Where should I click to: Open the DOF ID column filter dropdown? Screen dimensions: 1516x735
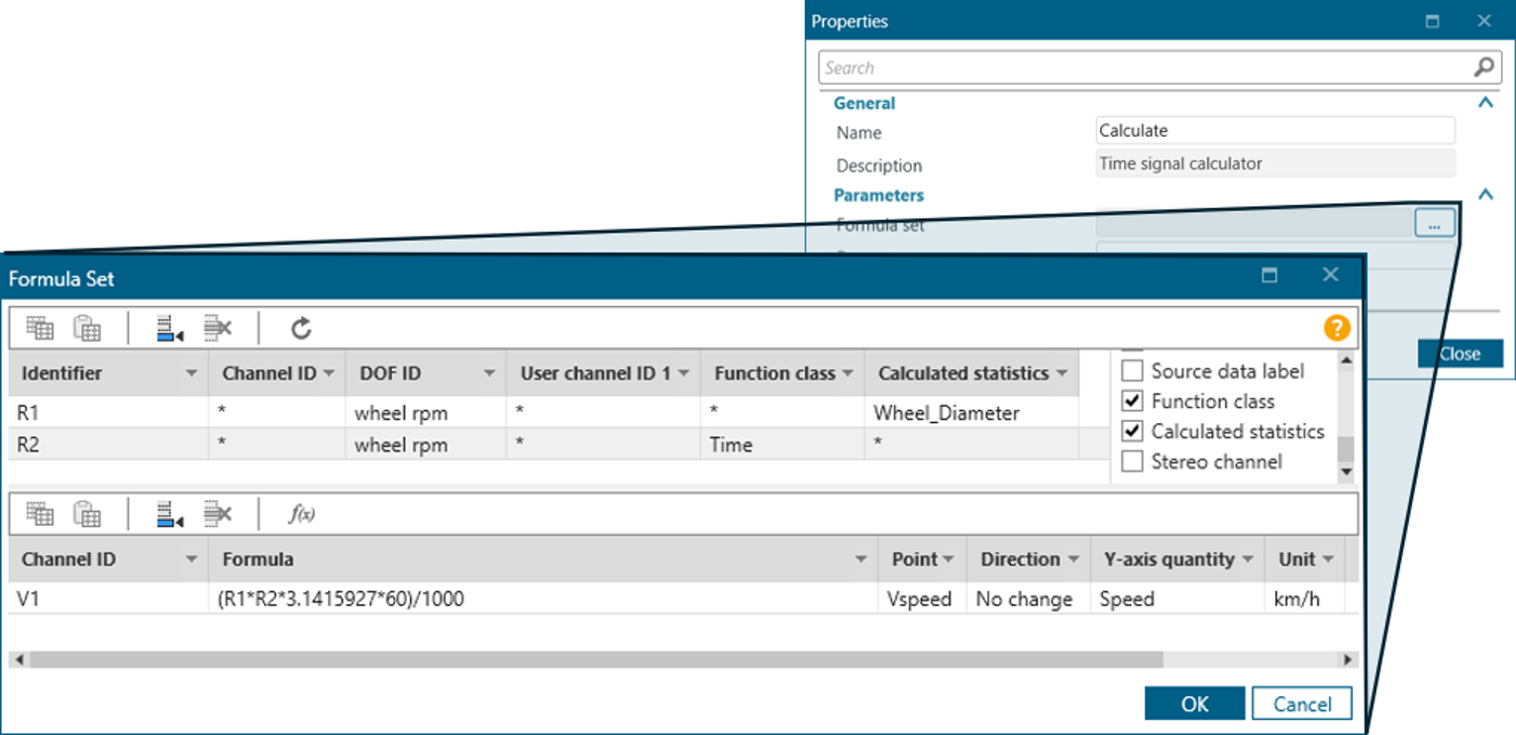click(489, 373)
